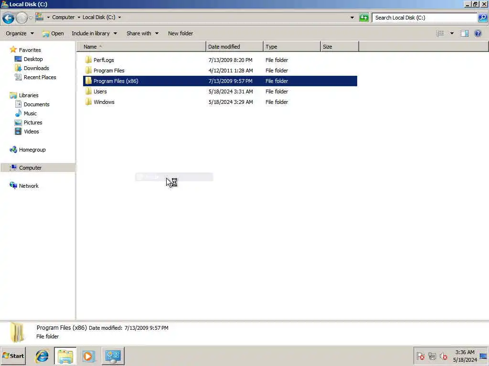The image size is (489, 366).
Task: Click the large folder icon in details pane
Action: (17, 332)
